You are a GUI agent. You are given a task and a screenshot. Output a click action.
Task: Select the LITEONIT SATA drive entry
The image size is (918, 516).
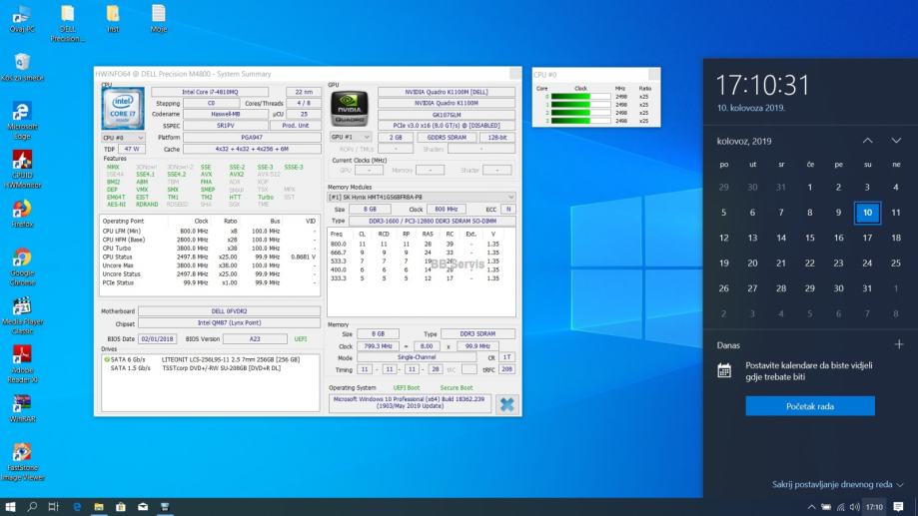point(200,358)
